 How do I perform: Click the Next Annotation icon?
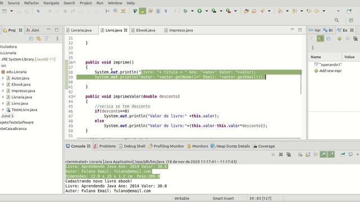click(x=280, y=11)
